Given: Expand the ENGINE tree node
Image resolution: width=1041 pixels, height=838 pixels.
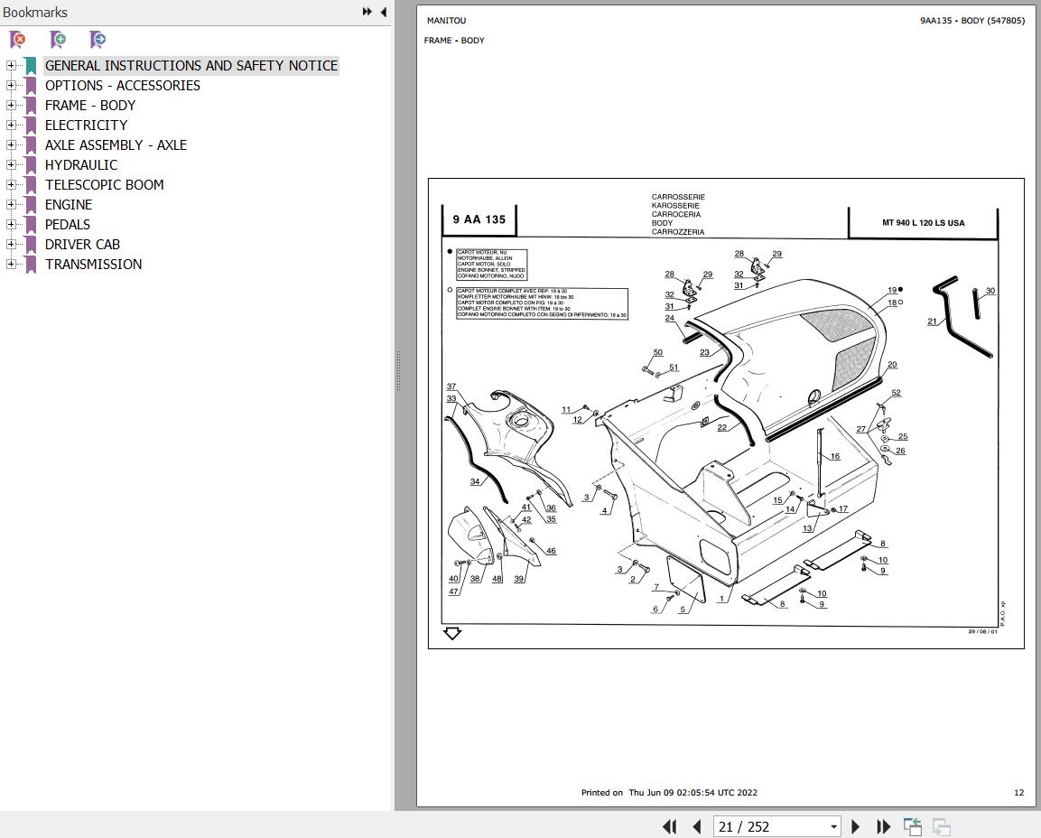Looking at the screenshot, I should click(x=11, y=204).
